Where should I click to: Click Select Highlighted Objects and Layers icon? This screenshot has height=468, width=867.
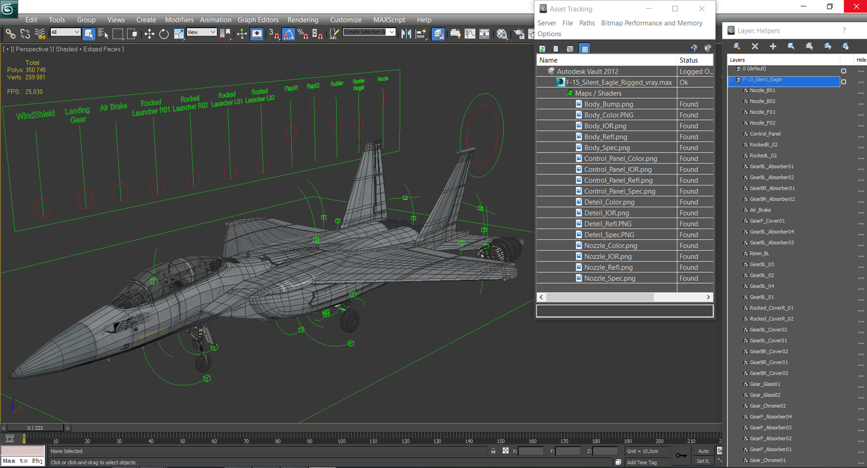click(791, 46)
